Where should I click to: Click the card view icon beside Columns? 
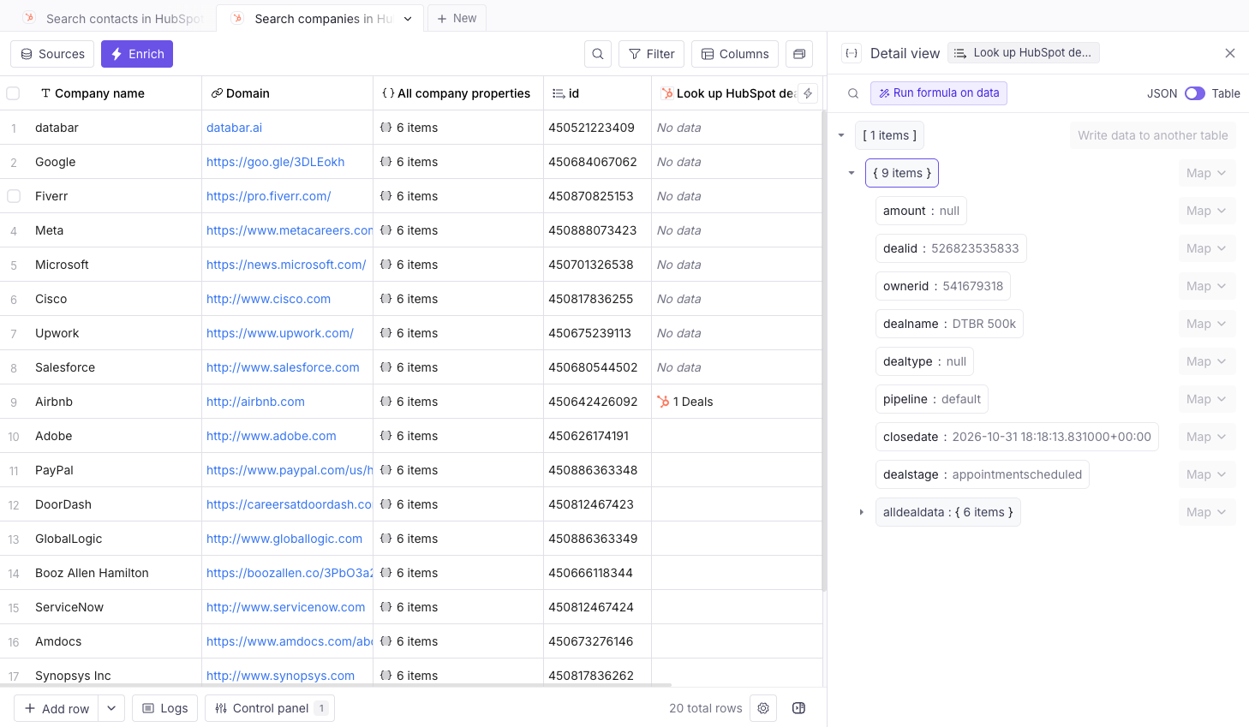(799, 54)
